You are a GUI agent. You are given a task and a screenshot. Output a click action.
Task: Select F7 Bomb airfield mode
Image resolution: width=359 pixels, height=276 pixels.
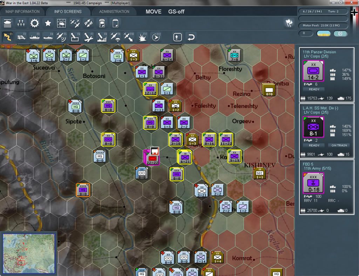pyautogui.click(x=88, y=37)
